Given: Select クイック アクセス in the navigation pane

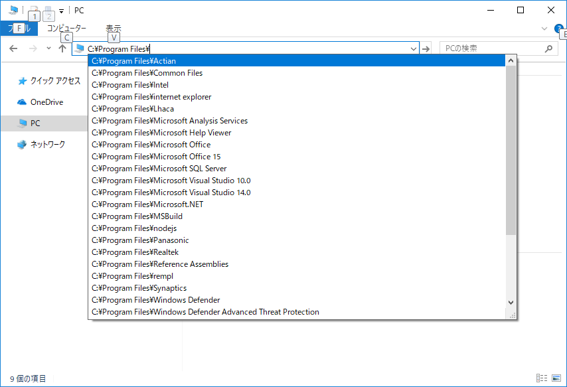Looking at the screenshot, I should [x=55, y=81].
